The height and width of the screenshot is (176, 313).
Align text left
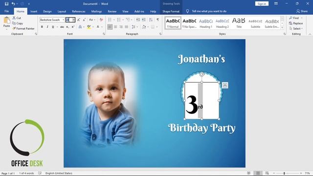[110, 27]
